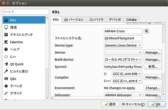Click the ARM64 Cross name field
The width and height of the screenshot is (168, 110).
tap(123, 31)
